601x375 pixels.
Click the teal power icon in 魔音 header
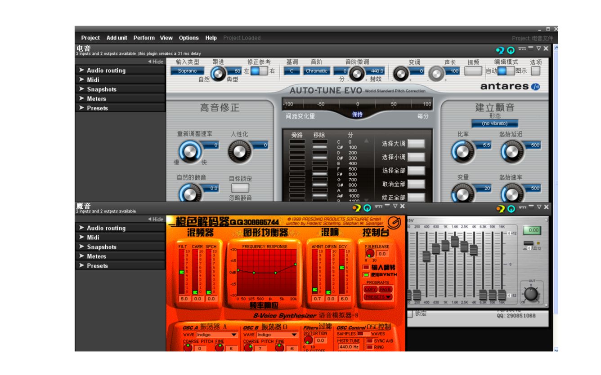pyautogui.click(x=368, y=208)
